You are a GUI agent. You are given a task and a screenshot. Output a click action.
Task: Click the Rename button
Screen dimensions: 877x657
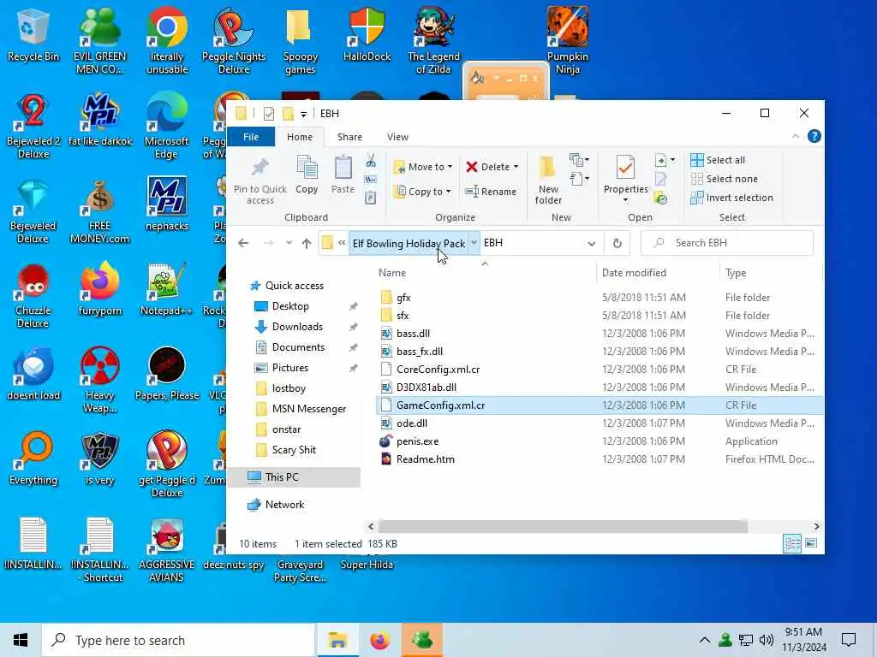point(491,192)
